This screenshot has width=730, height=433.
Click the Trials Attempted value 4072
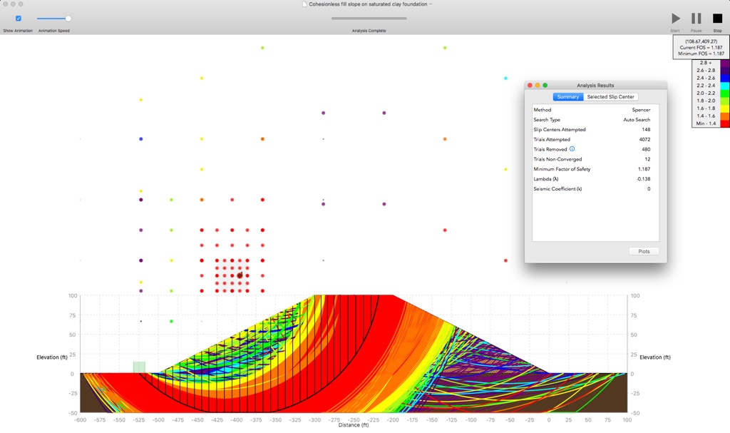(644, 139)
